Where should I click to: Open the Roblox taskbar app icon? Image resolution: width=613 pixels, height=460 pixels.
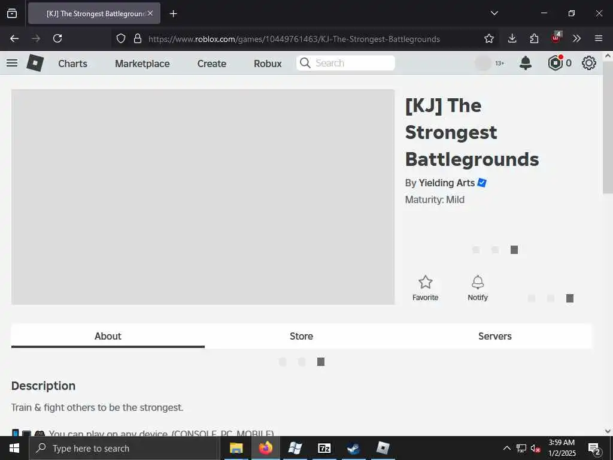tap(383, 448)
